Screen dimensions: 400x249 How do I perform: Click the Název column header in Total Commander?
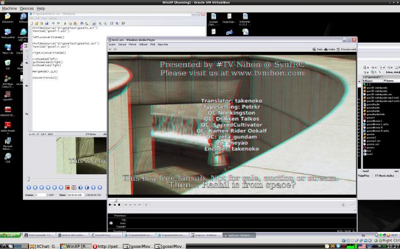click(373, 81)
